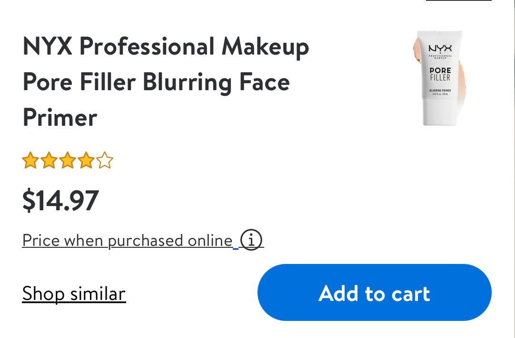The width and height of the screenshot is (515, 338).
Task: Click the white cap of the tube
Action: click(x=439, y=113)
